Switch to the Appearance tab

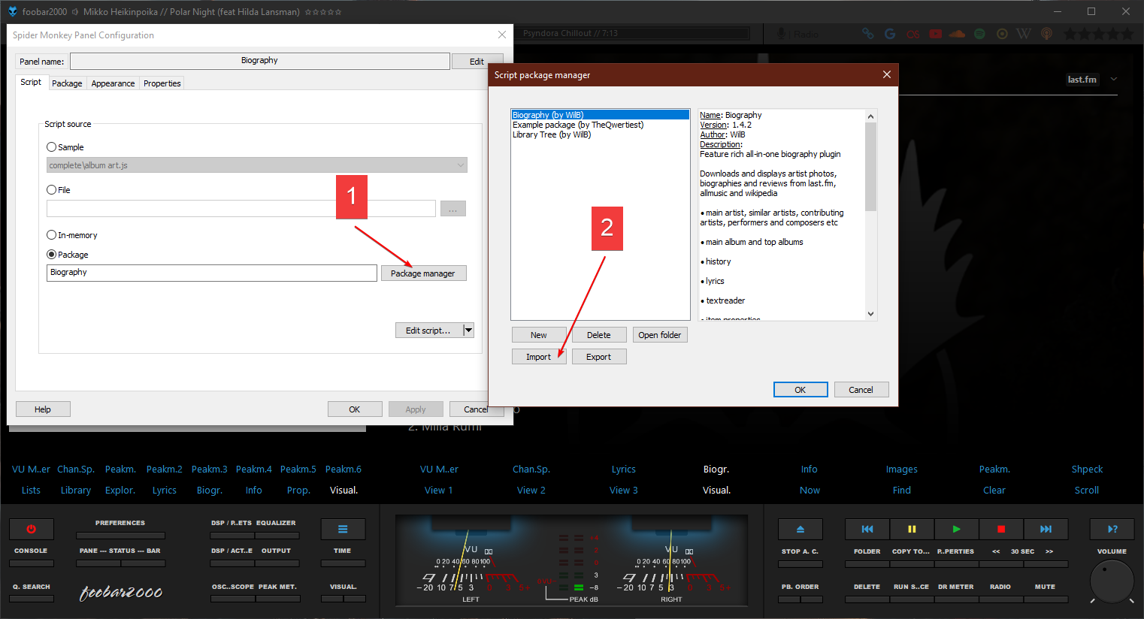(x=113, y=83)
